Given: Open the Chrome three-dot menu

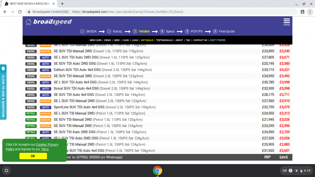Looking at the screenshot, I should coord(310,12).
